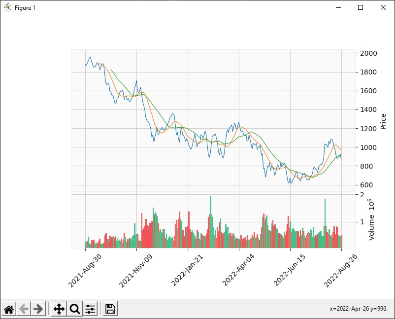Viewport: 395px width, 319px height.
Task: Minimize the Figure 1 window
Action: click(x=338, y=7)
